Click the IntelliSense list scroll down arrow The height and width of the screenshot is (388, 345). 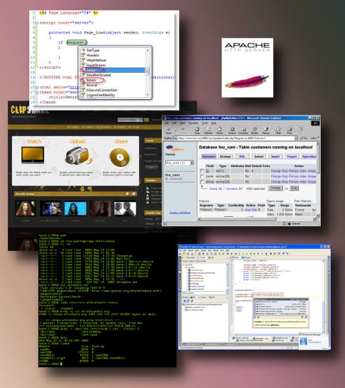coord(148,95)
